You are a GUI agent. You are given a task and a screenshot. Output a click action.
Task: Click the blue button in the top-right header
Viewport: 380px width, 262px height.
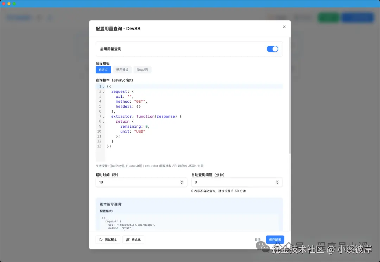coord(357,17)
